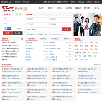Click the red 搜索 button
This screenshot has height=102, width=102.
(67, 29)
